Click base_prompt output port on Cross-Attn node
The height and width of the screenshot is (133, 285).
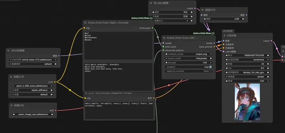pos(214,47)
